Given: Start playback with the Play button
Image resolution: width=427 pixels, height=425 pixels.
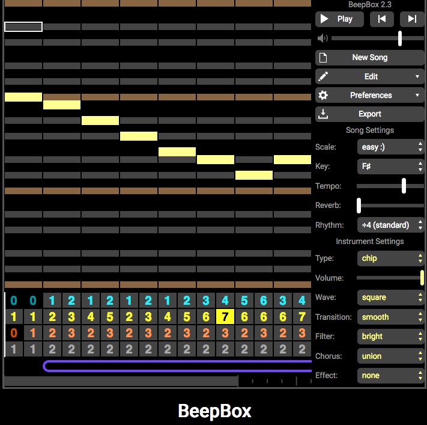Looking at the screenshot, I should click(x=339, y=19).
